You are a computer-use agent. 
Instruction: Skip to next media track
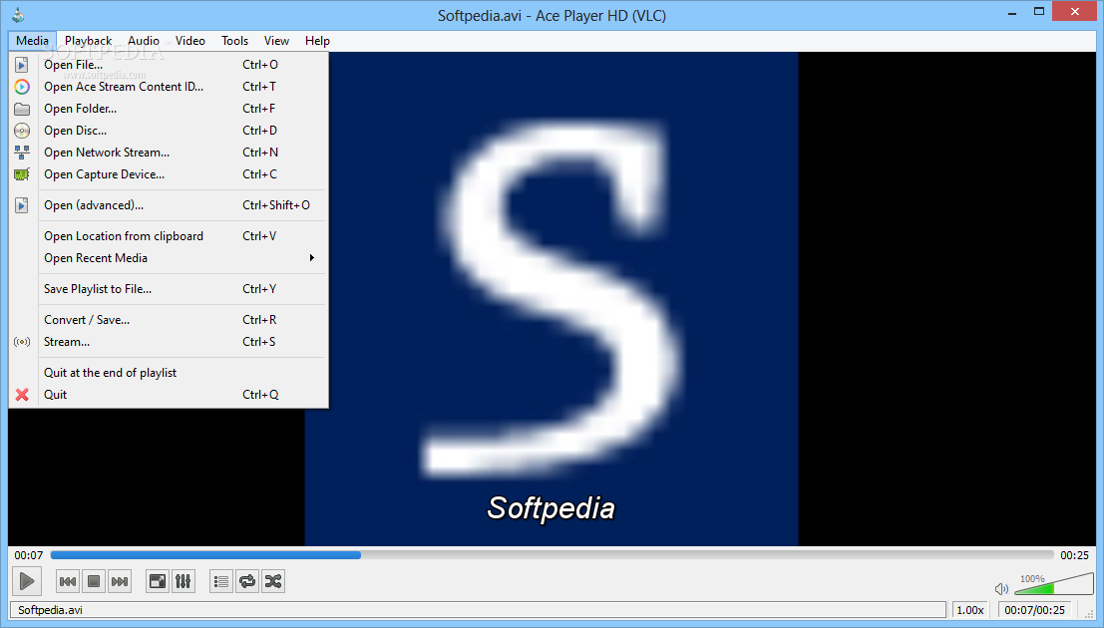pos(120,581)
